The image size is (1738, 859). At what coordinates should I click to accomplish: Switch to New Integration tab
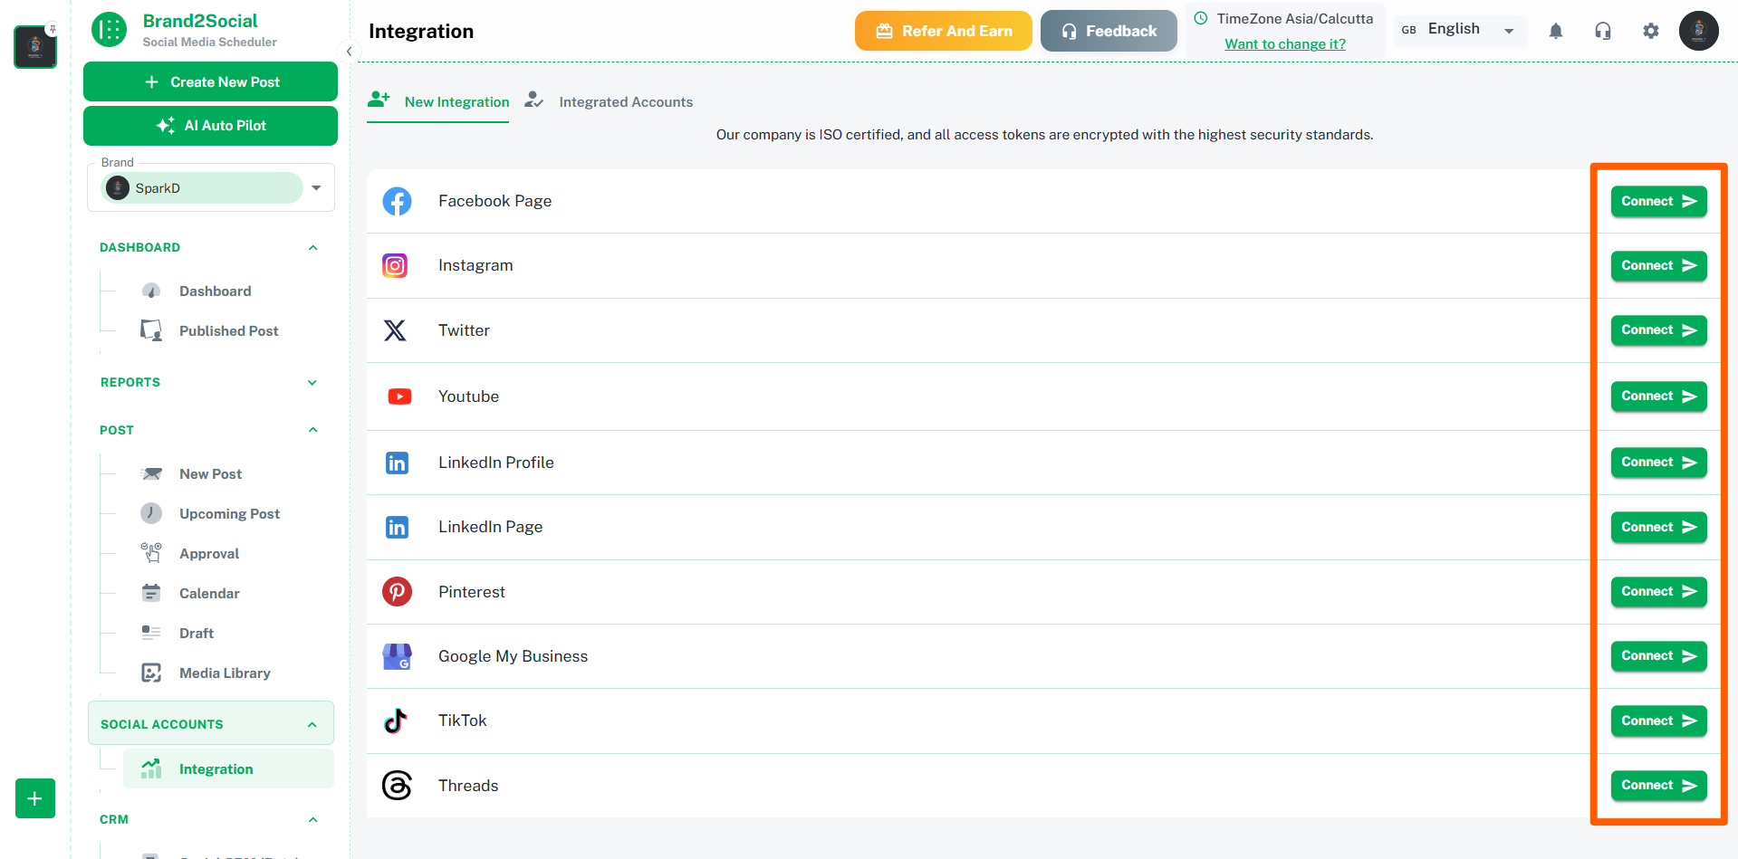point(438,101)
